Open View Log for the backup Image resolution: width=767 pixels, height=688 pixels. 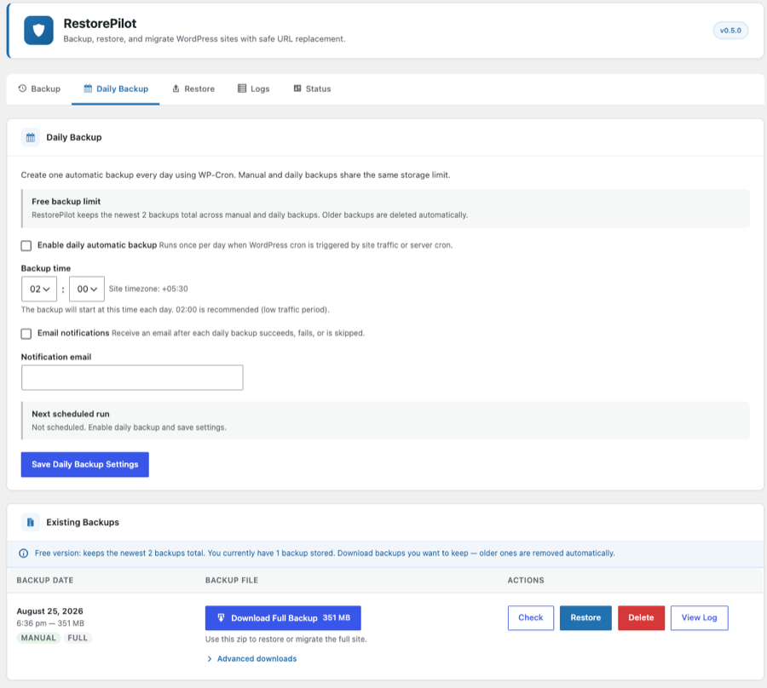pyautogui.click(x=700, y=618)
